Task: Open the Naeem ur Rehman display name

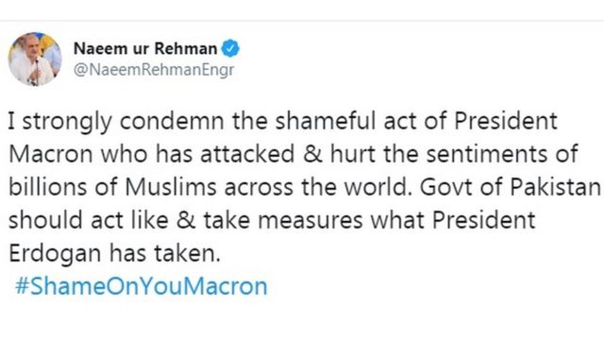Action: click(x=145, y=48)
